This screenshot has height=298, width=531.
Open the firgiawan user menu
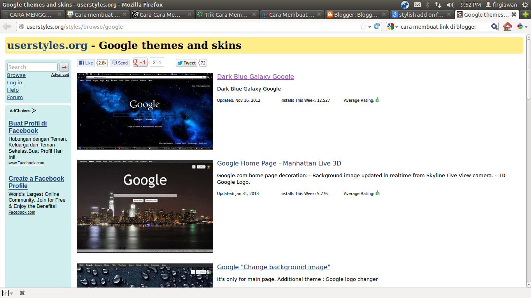(x=501, y=5)
